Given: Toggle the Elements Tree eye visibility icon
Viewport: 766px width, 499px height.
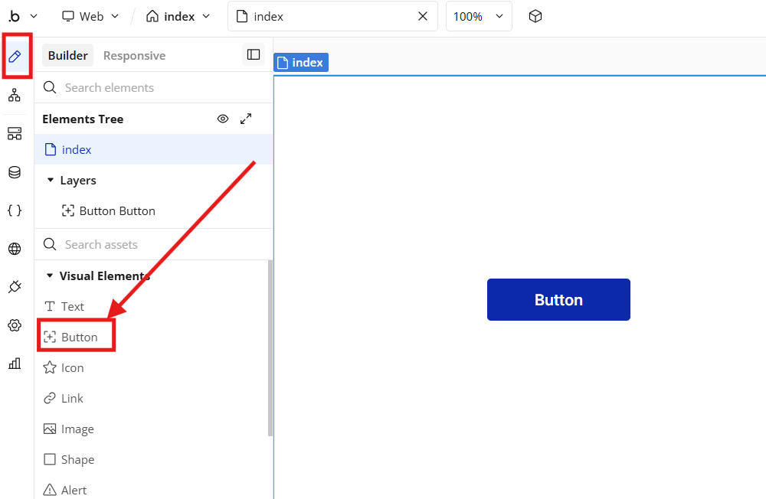Looking at the screenshot, I should click(x=223, y=119).
